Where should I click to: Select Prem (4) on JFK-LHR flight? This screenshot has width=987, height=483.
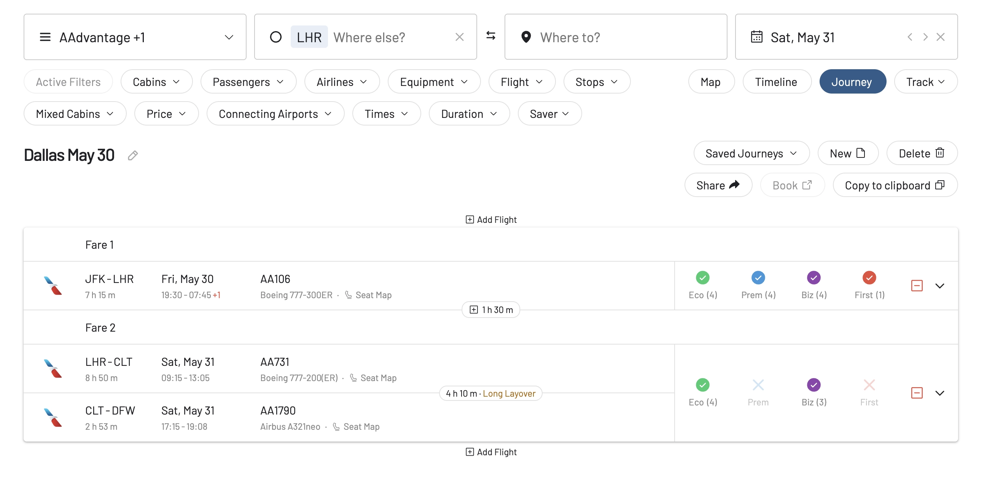(758, 284)
